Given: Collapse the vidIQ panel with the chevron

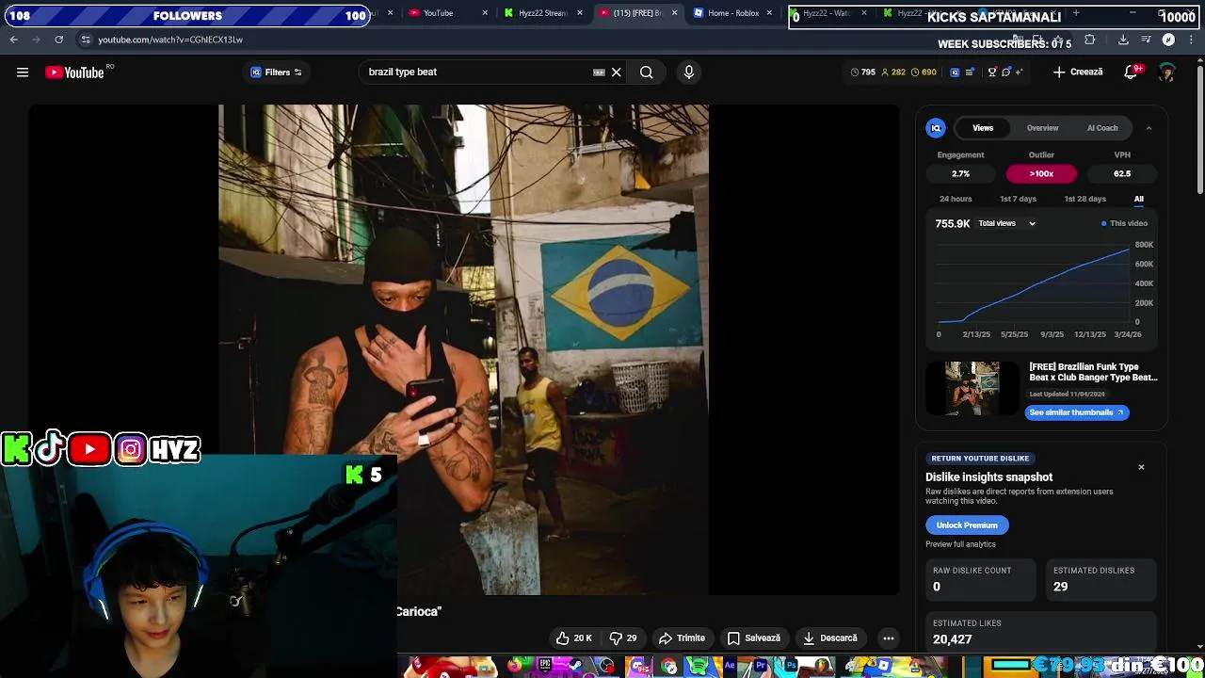Looking at the screenshot, I should click(1149, 128).
